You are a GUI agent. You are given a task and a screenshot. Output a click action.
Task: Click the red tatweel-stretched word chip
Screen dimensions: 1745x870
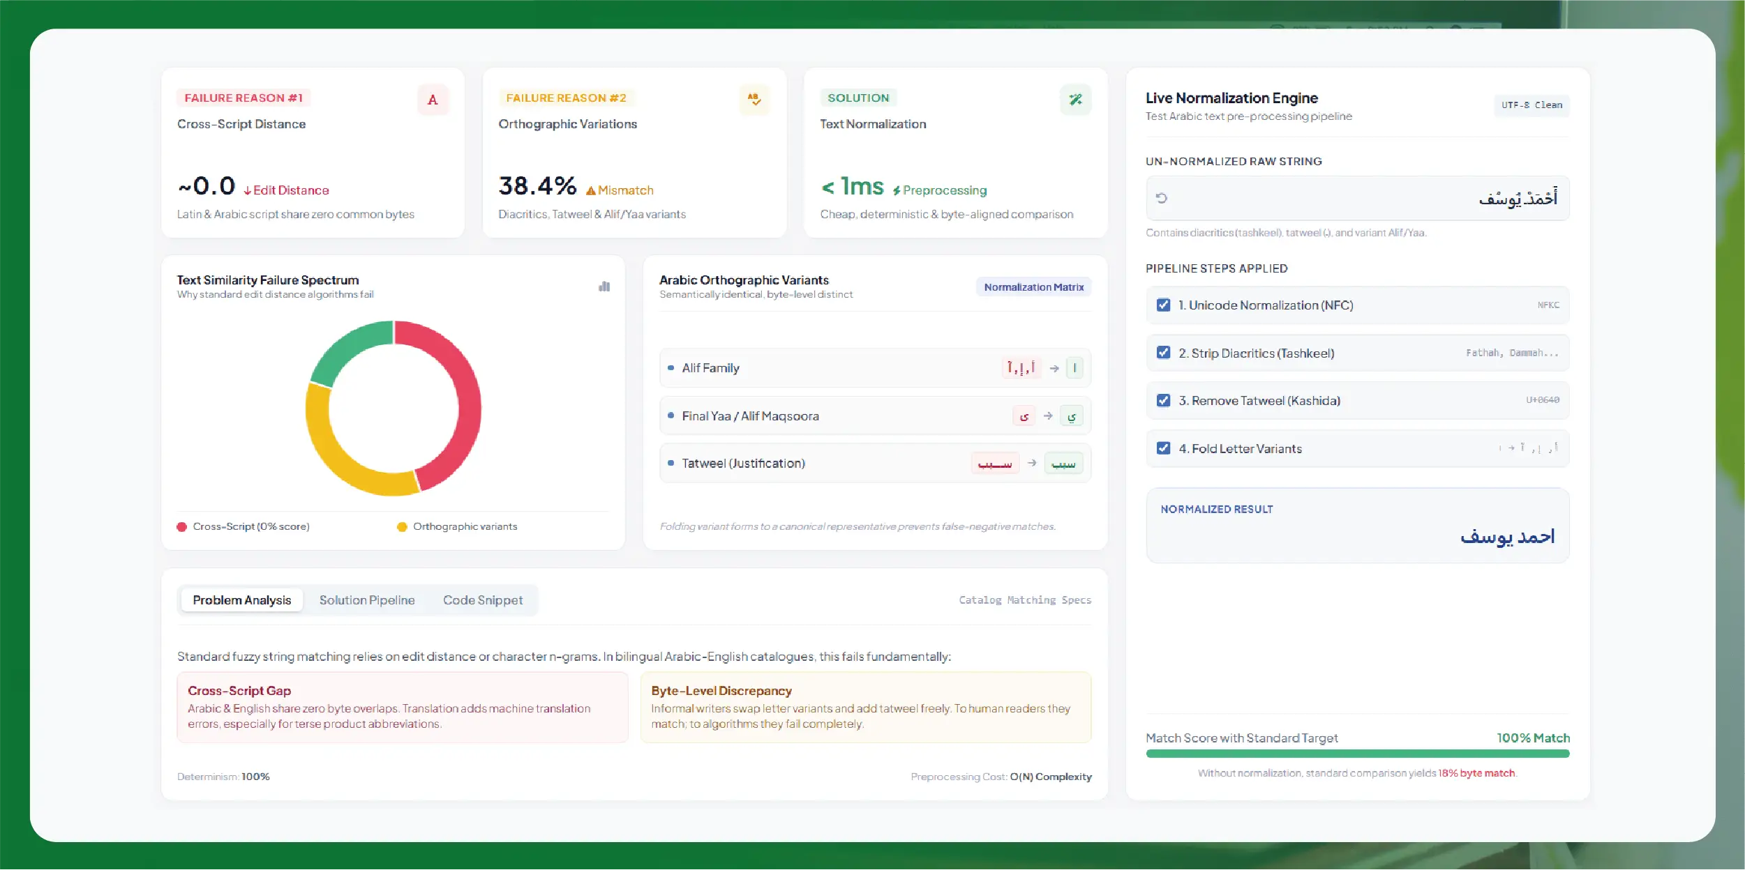pyautogui.click(x=995, y=463)
